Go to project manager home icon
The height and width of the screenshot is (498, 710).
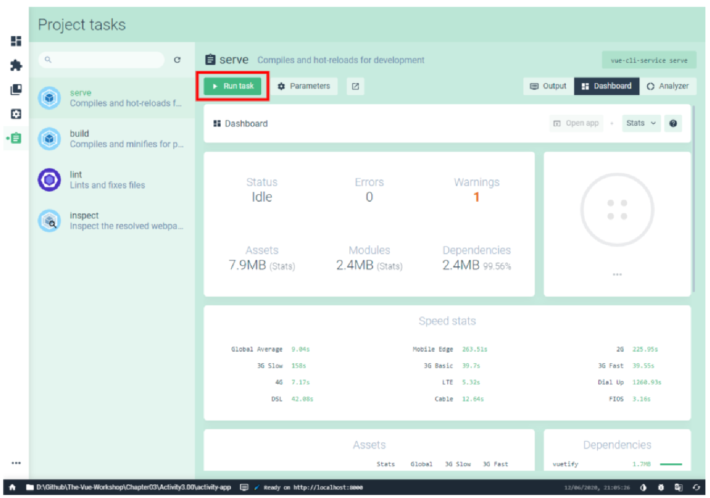point(12,487)
